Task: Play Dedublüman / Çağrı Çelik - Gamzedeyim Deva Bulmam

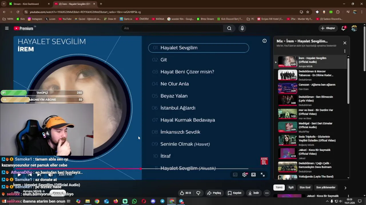Action: click(310, 167)
